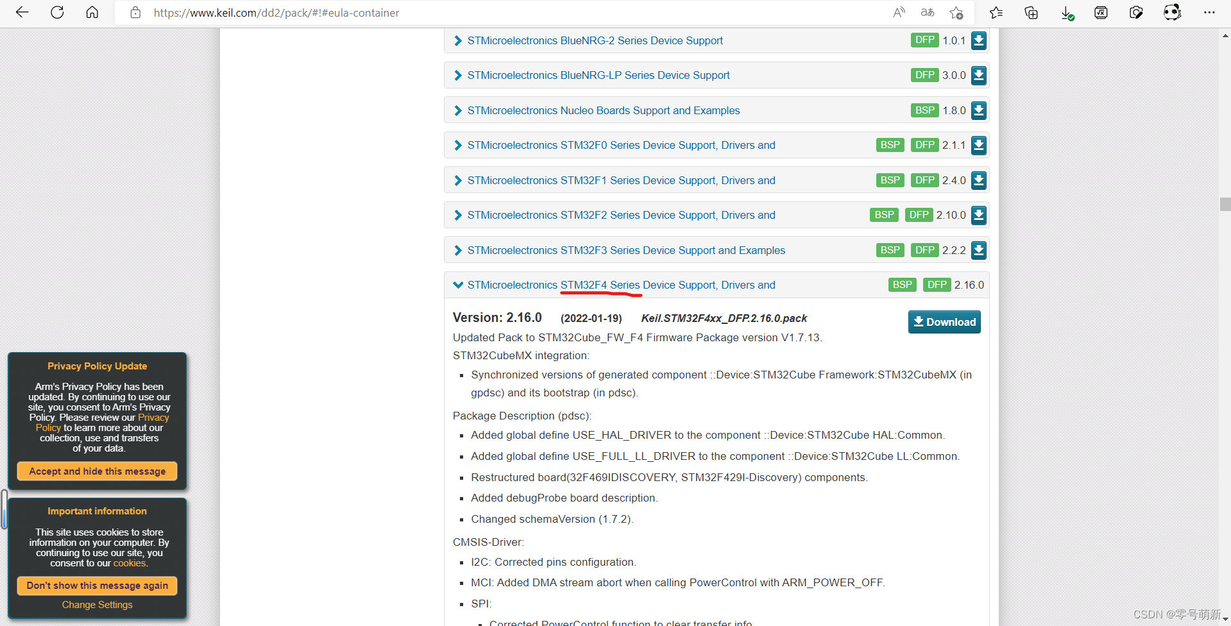Open the translate page icon

pyautogui.click(x=928, y=12)
